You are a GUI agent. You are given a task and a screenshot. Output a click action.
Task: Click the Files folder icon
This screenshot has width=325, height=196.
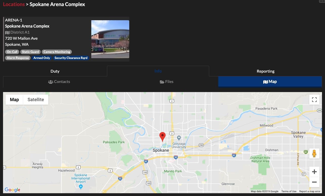point(162,81)
